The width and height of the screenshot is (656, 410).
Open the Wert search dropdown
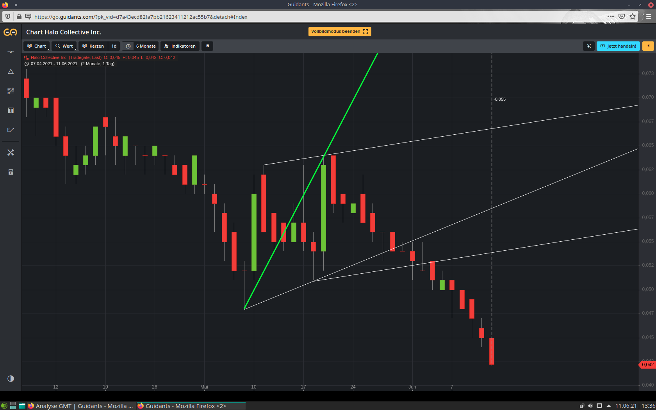(64, 46)
